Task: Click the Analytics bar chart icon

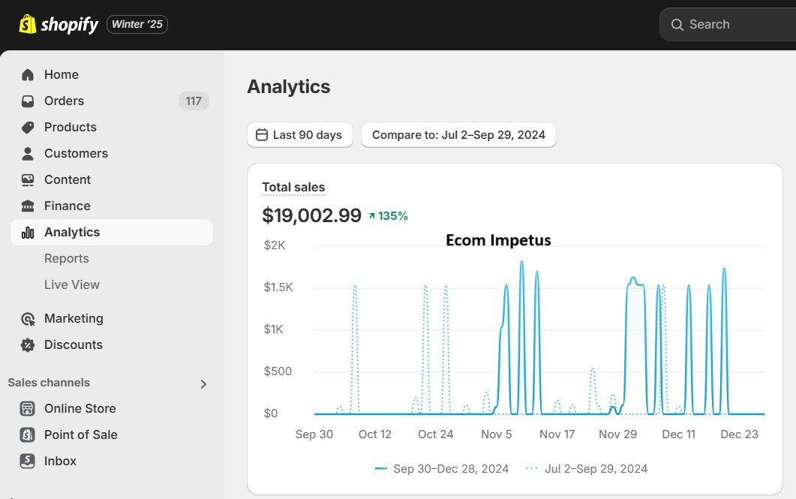Action: (28, 233)
